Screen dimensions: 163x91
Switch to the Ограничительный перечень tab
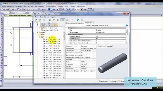click(x=75, y=23)
